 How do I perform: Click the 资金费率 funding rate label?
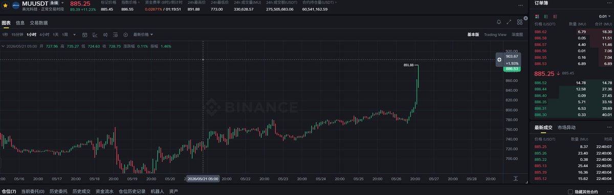coord(163,3)
